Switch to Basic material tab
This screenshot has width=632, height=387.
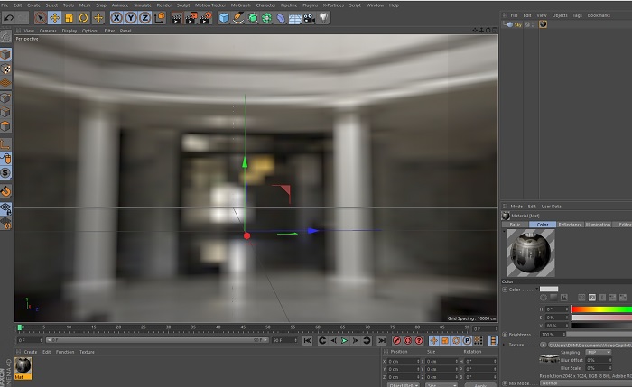516,225
